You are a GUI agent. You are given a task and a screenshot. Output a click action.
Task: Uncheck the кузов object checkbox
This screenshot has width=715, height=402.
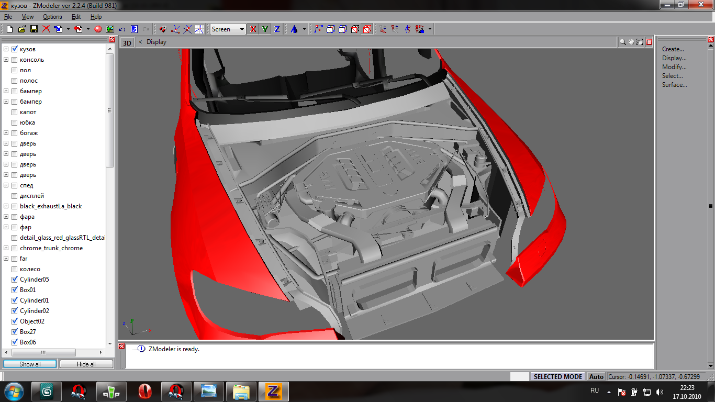tap(15, 49)
